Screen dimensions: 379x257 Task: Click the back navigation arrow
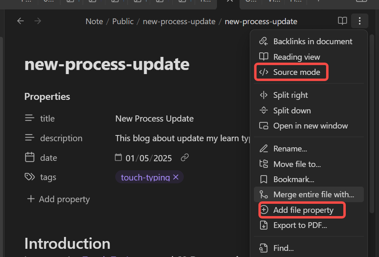pos(21,21)
